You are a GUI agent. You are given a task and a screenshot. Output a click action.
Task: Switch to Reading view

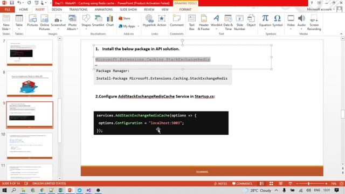pos(281,183)
